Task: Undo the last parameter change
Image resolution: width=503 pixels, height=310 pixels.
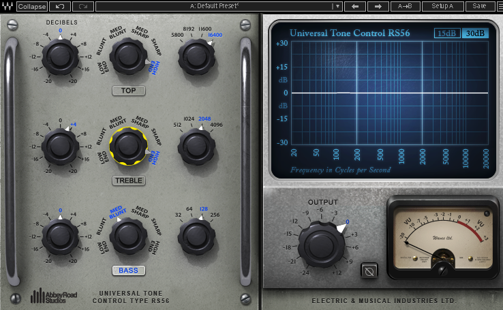Action: tap(60, 6)
